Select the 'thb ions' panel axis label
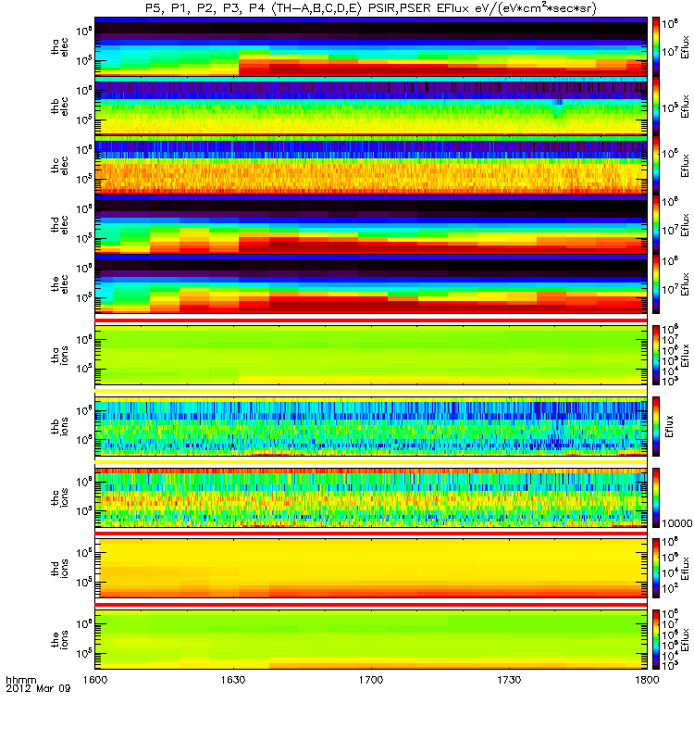The width and height of the screenshot is (694, 741). (60, 426)
